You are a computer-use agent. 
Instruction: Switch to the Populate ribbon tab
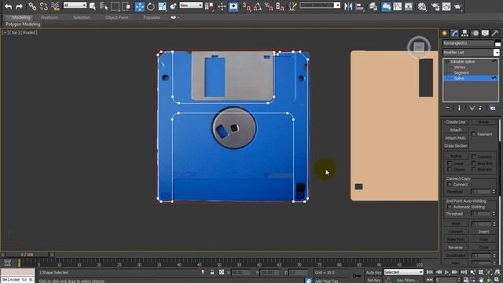tap(152, 17)
